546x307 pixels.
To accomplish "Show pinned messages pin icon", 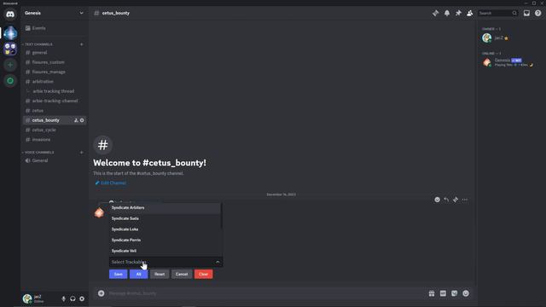I will [x=458, y=13].
